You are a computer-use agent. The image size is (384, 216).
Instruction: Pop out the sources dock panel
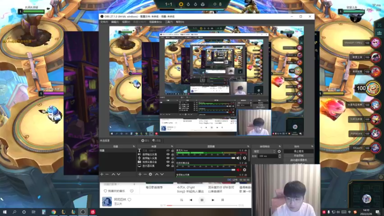pyautogui.click(x=172, y=146)
